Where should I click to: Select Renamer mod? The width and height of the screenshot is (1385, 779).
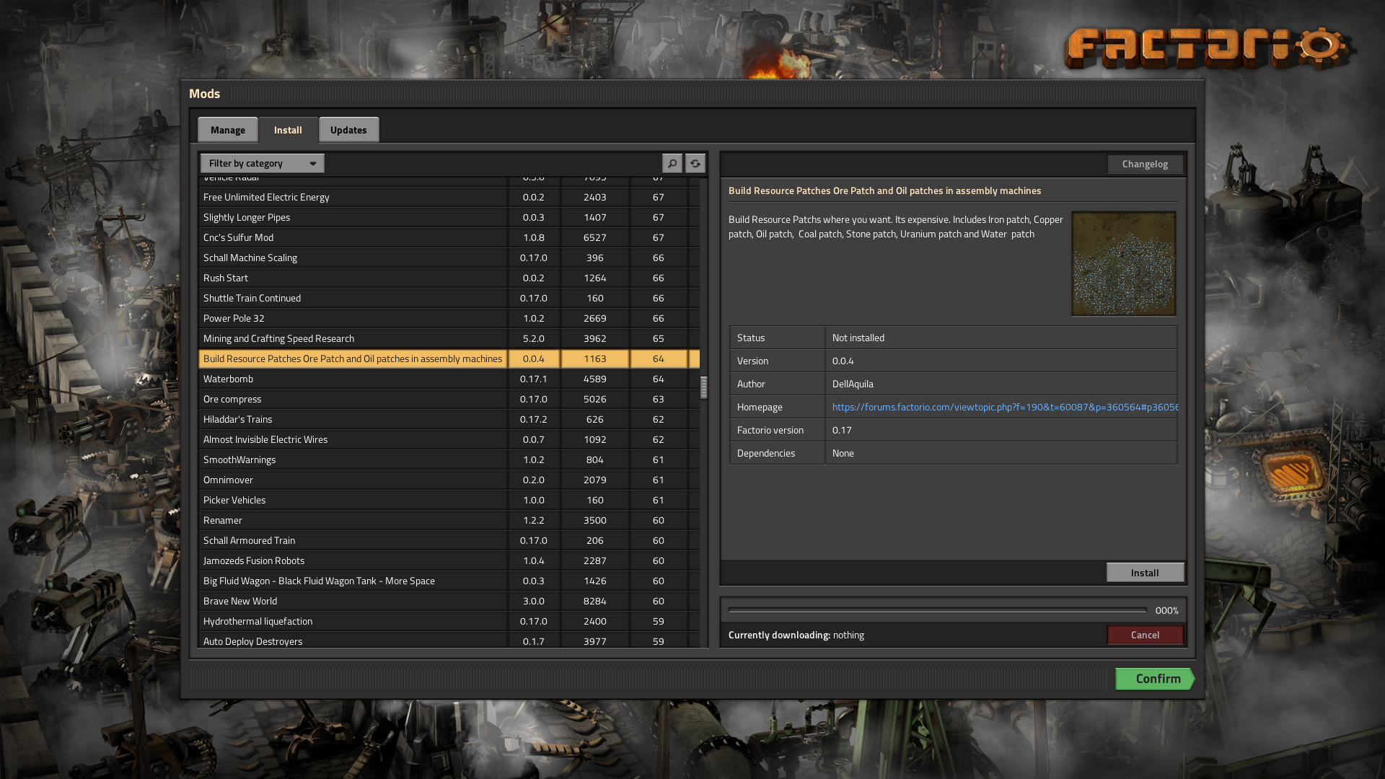(x=449, y=520)
